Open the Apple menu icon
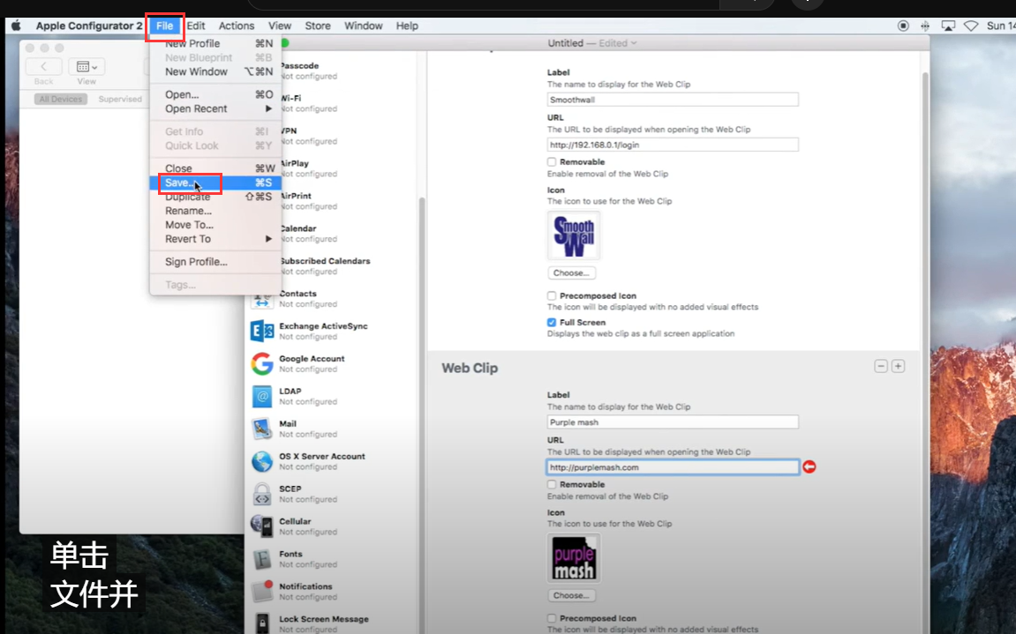The width and height of the screenshot is (1016, 634). [x=16, y=26]
